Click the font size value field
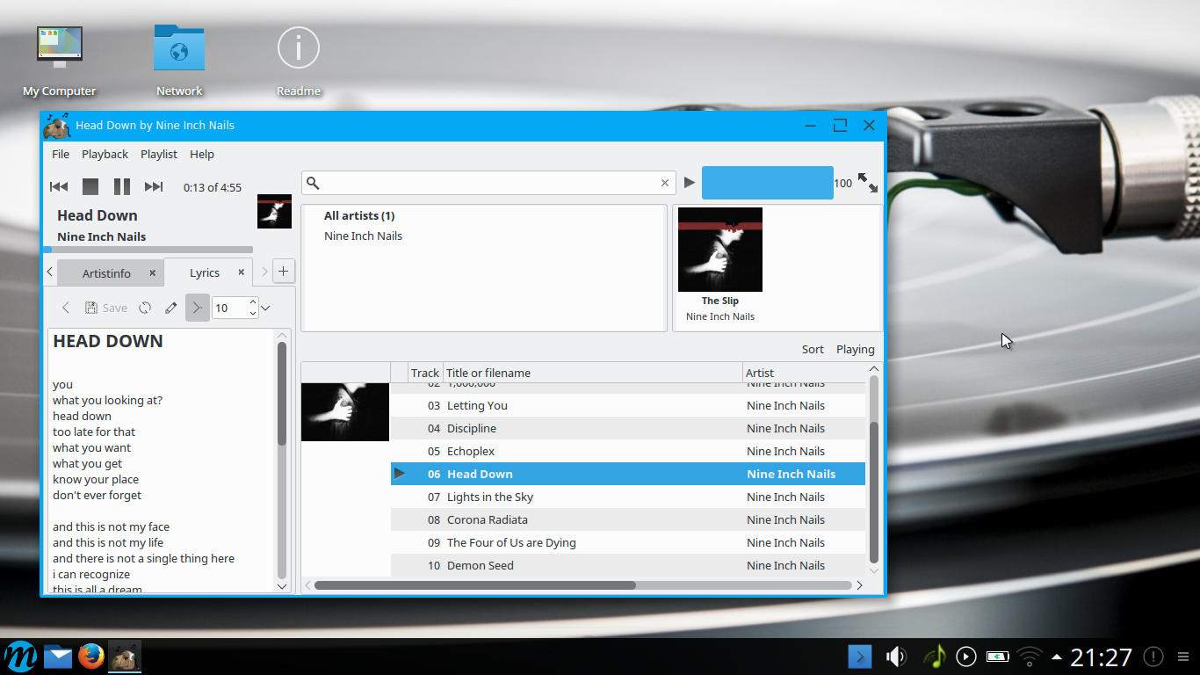This screenshot has height=675, width=1200. [230, 308]
